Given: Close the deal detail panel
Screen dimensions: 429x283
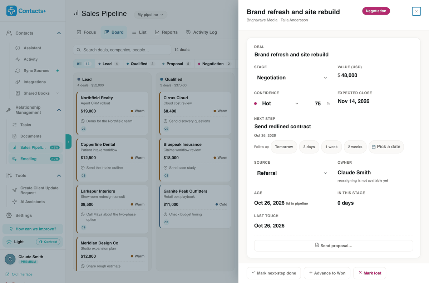Looking at the screenshot, I should (416, 11).
